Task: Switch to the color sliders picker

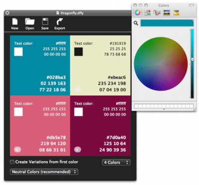Action: [147, 12]
